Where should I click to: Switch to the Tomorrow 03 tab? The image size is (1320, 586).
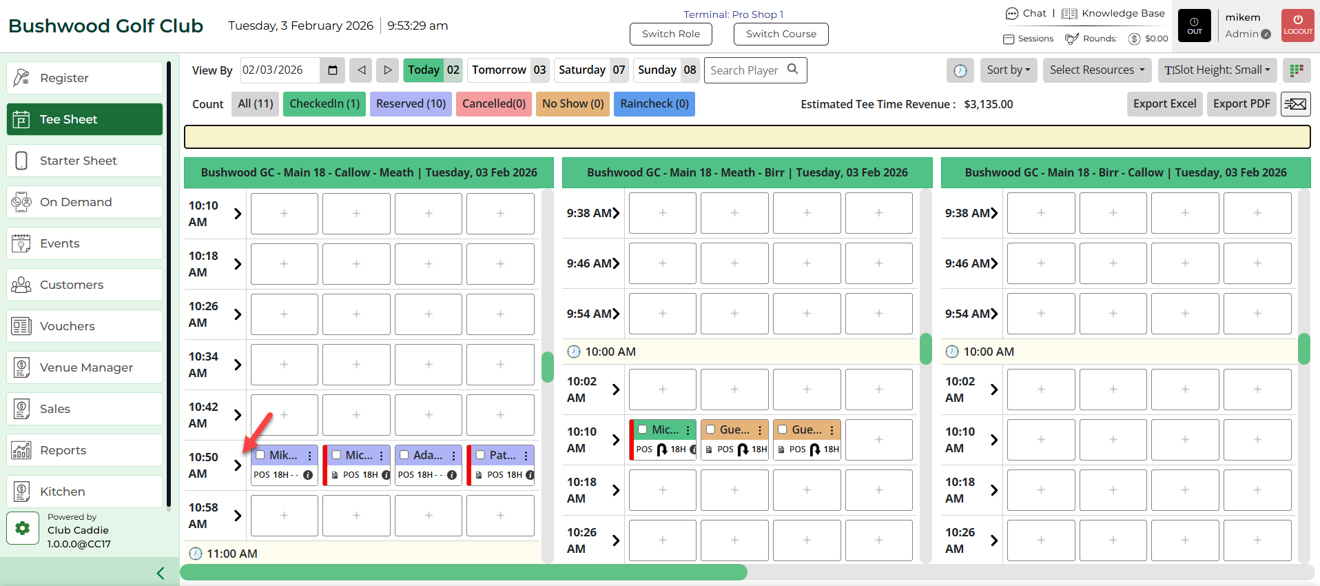(508, 70)
